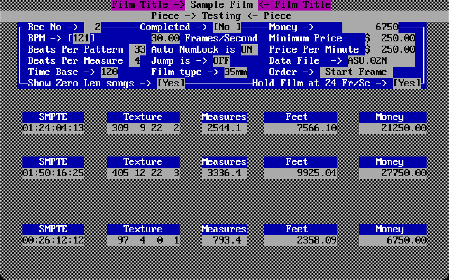The width and height of the screenshot is (449, 280).
Task: Click the "Beats Per Pattern" label
Action: point(76,50)
